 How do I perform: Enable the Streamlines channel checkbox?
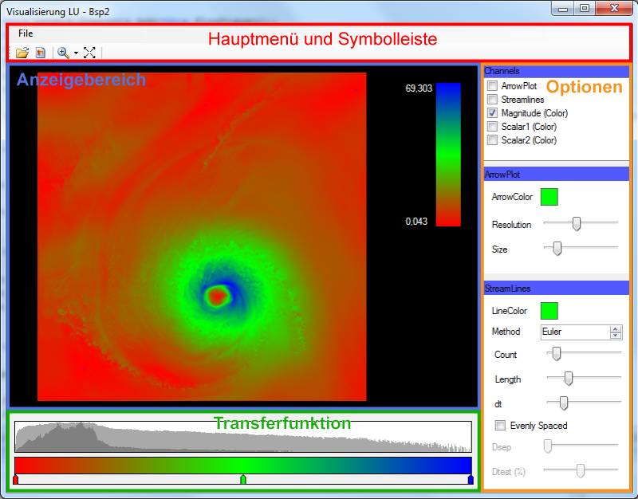[x=493, y=100]
